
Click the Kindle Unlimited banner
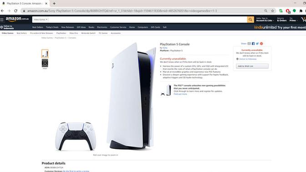pos(280,27)
